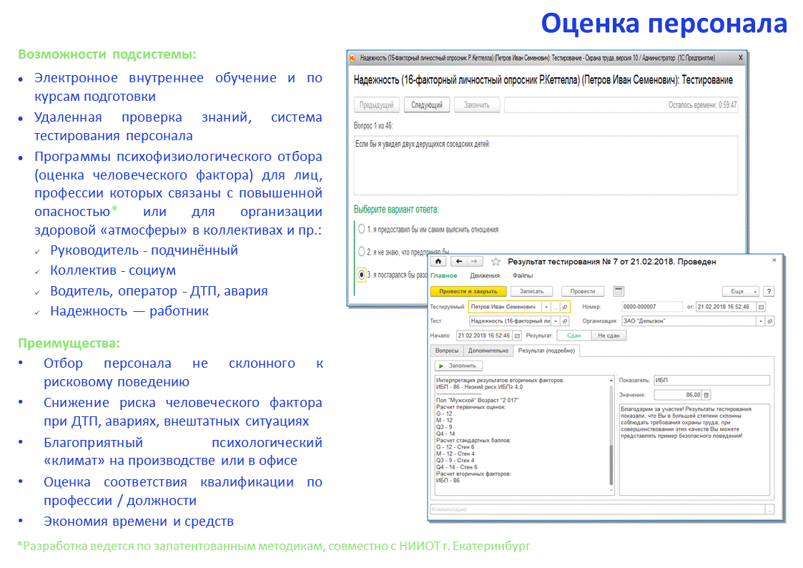Expand the Организация dropdown list

pos(761,321)
